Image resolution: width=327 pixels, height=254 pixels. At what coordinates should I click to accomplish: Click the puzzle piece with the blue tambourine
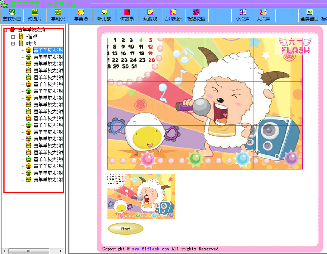click(x=132, y=147)
